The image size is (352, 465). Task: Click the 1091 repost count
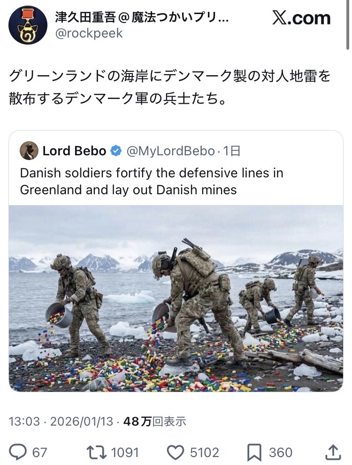click(124, 452)
